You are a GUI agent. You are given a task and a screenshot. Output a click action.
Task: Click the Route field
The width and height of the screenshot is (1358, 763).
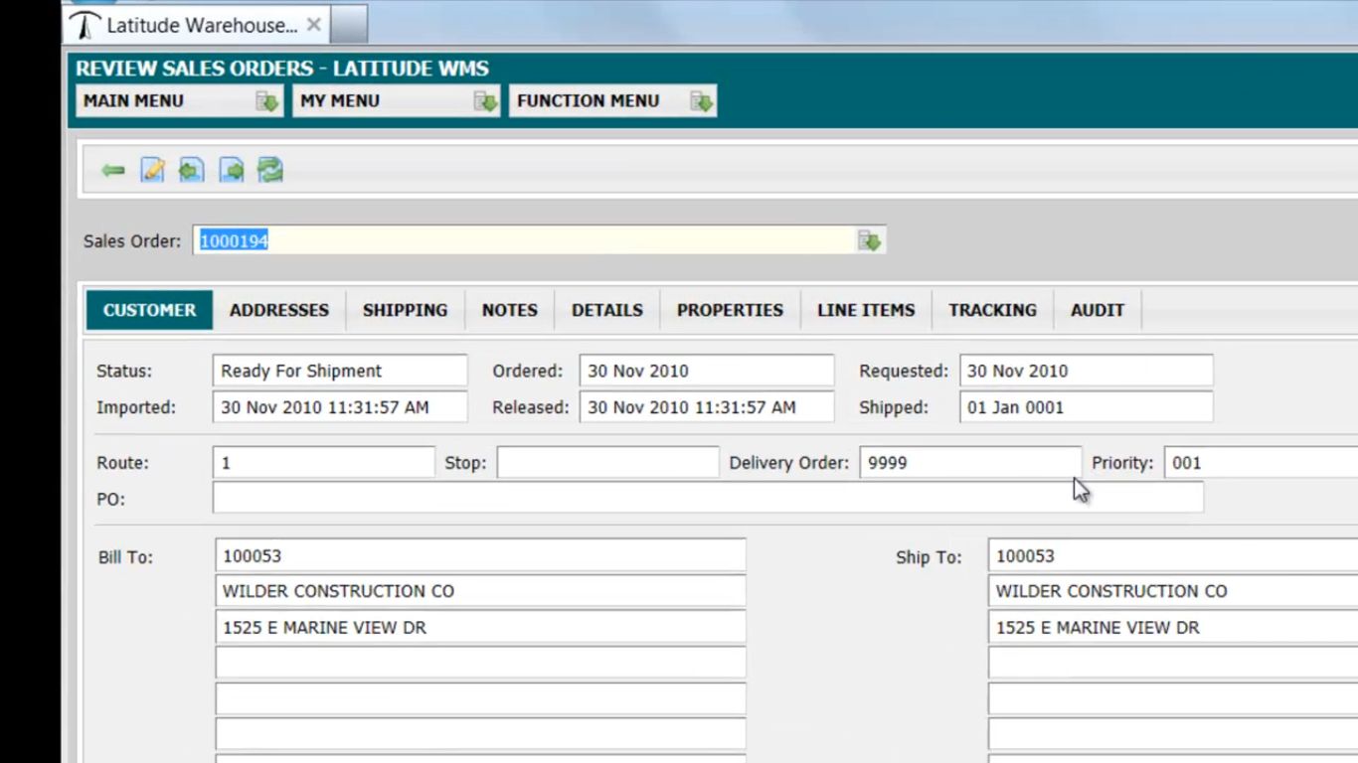[324, 463]
